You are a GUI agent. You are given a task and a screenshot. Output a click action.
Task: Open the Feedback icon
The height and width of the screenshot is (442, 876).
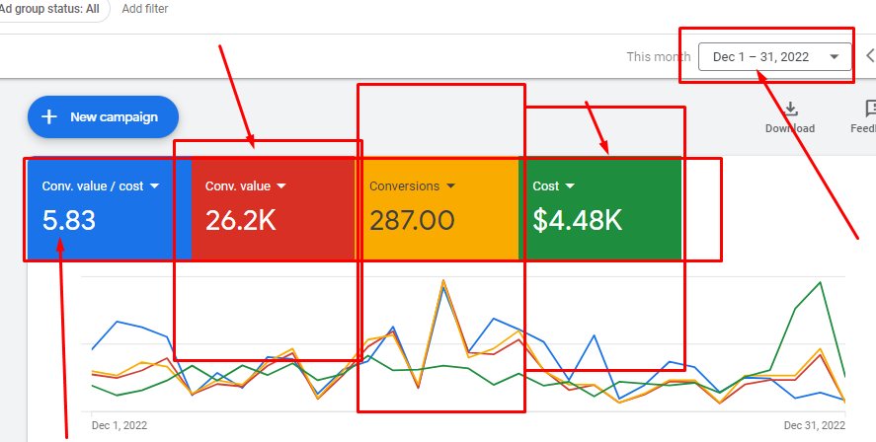tap(869, 110)
